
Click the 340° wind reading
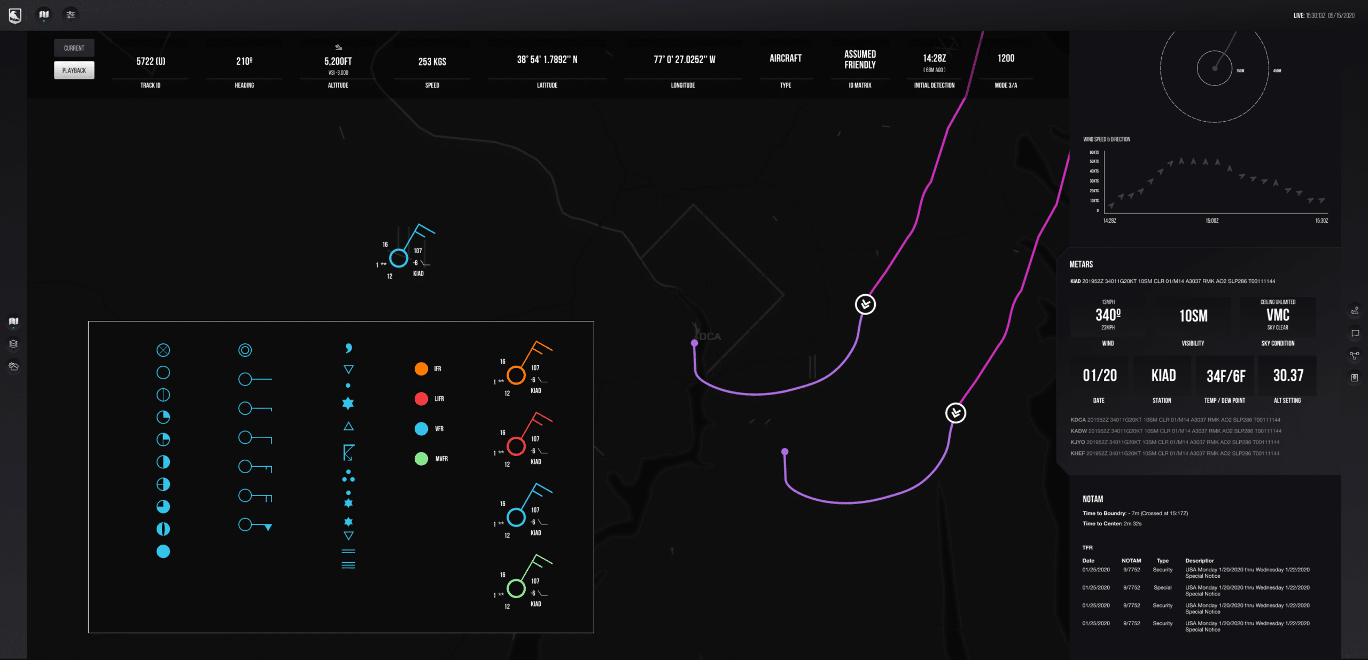click(x=1108, y=315)
